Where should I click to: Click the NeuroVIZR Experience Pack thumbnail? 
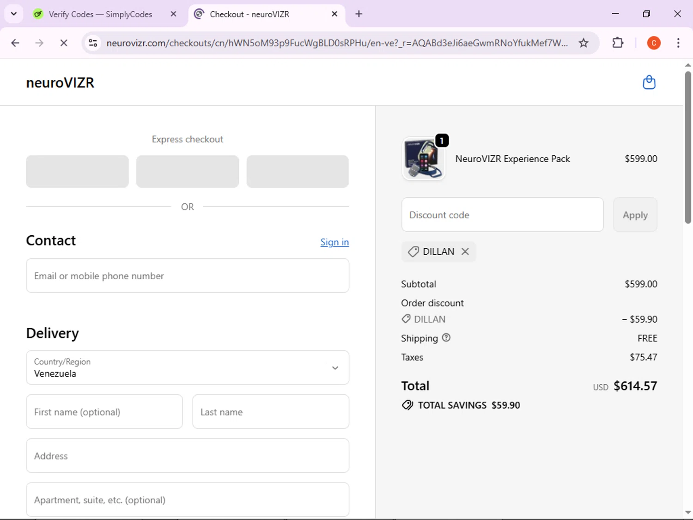point(424,159)
